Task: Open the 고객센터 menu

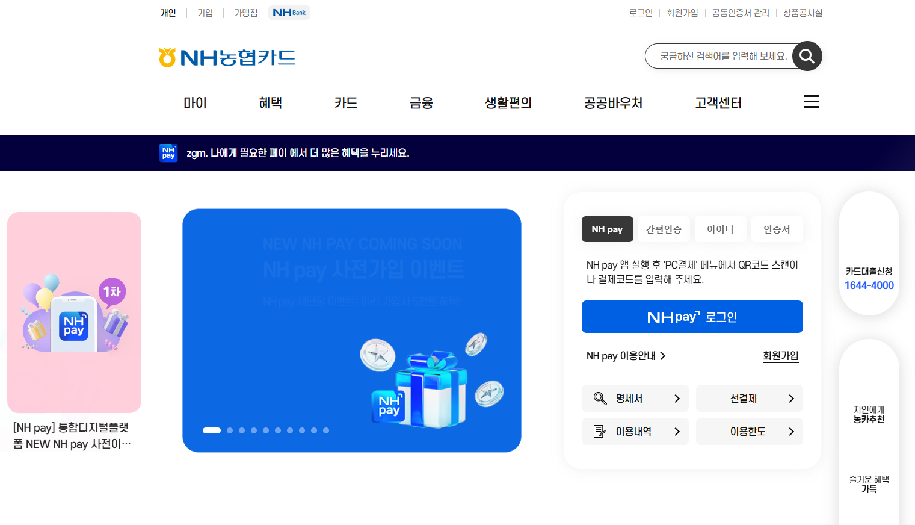Action: pyautogui.click(x=718, y=103)
